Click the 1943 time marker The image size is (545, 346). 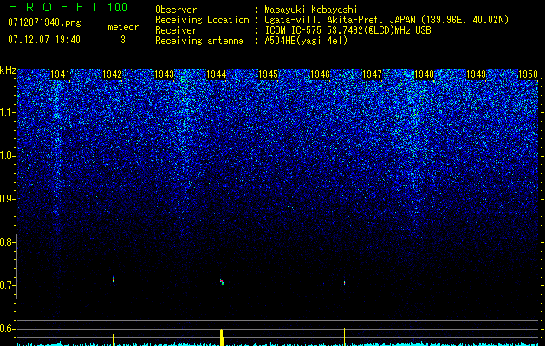coord(164,74)
